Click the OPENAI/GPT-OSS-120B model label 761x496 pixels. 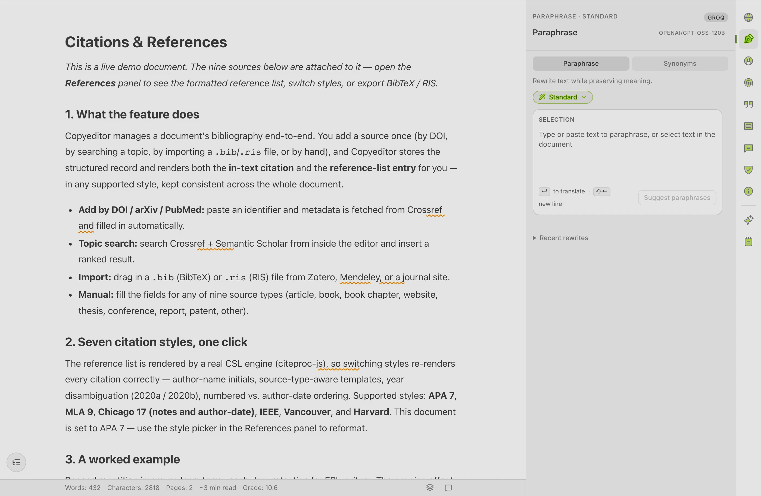[692, 33]
